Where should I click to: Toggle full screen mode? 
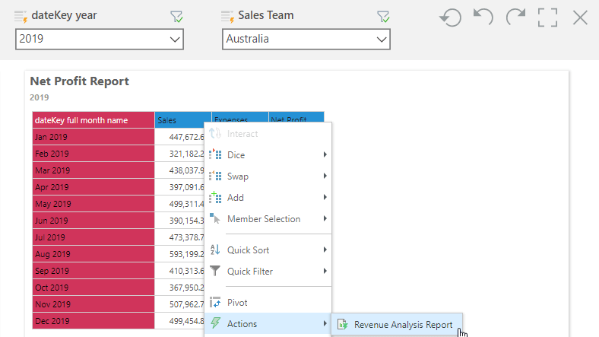(547, 17)
